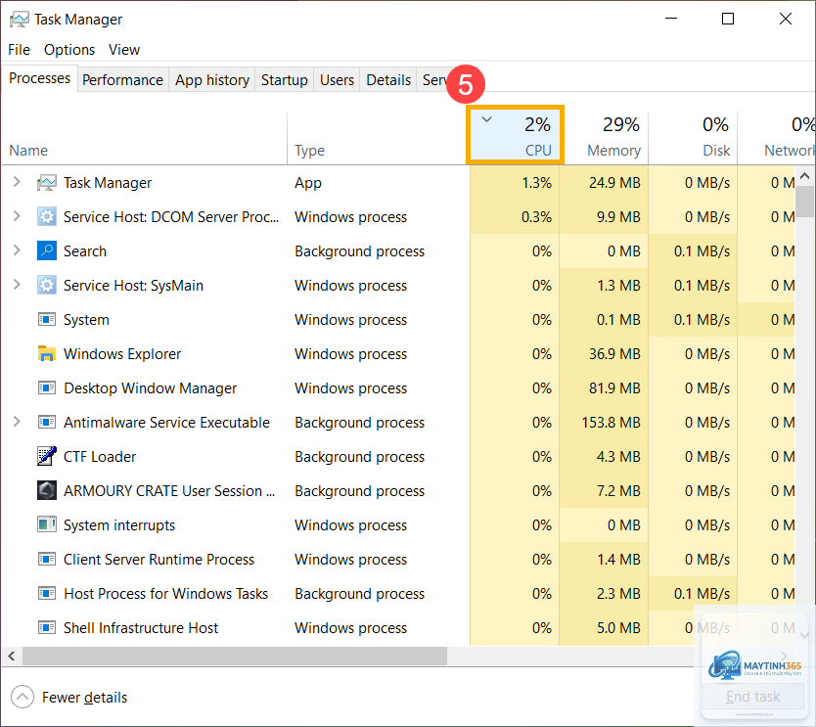Click the Client Server Runtime Process icon
The height and width of the screenshot is (727, 816).
(47, 559)
